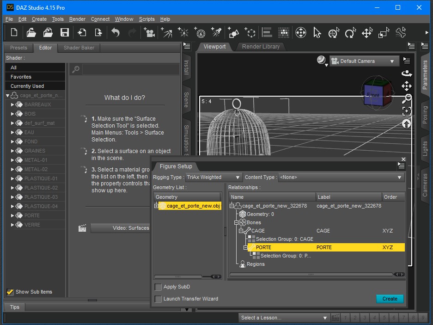The image size is (433, 325).
Task: Open the File menu
Action: tap(9, 19)
